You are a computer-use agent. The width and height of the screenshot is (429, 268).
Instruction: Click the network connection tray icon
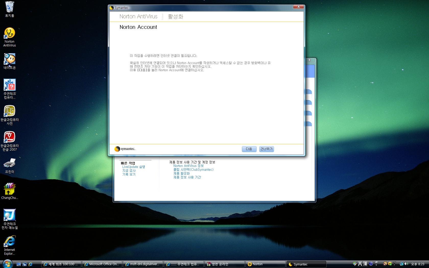402,264
